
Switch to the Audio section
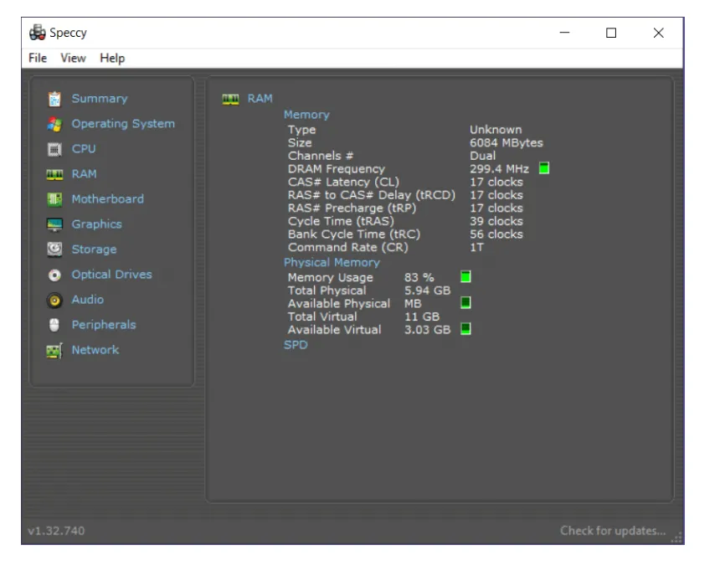coord(87,300)
